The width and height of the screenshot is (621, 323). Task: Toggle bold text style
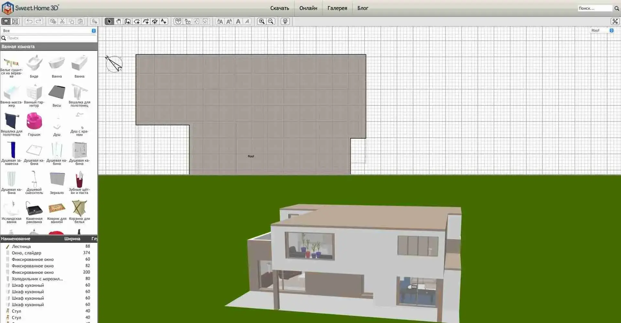pyautogui.click(x=238, y=21)
